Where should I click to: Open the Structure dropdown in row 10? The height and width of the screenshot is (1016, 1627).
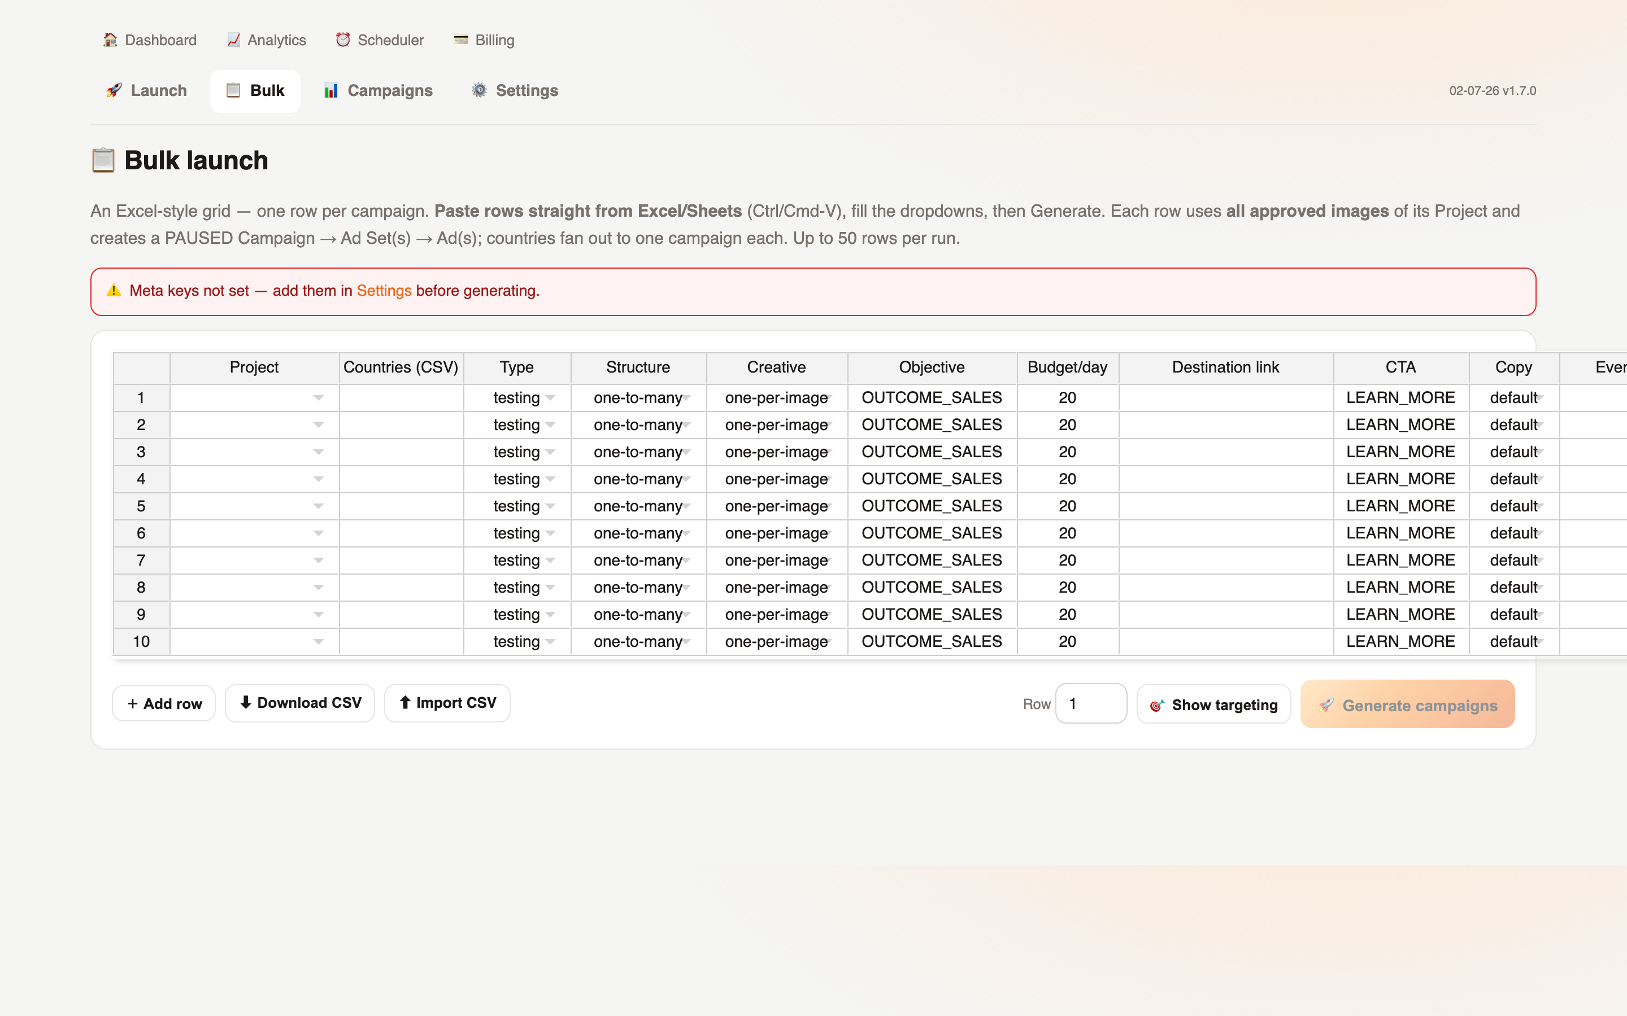point(686,642)
